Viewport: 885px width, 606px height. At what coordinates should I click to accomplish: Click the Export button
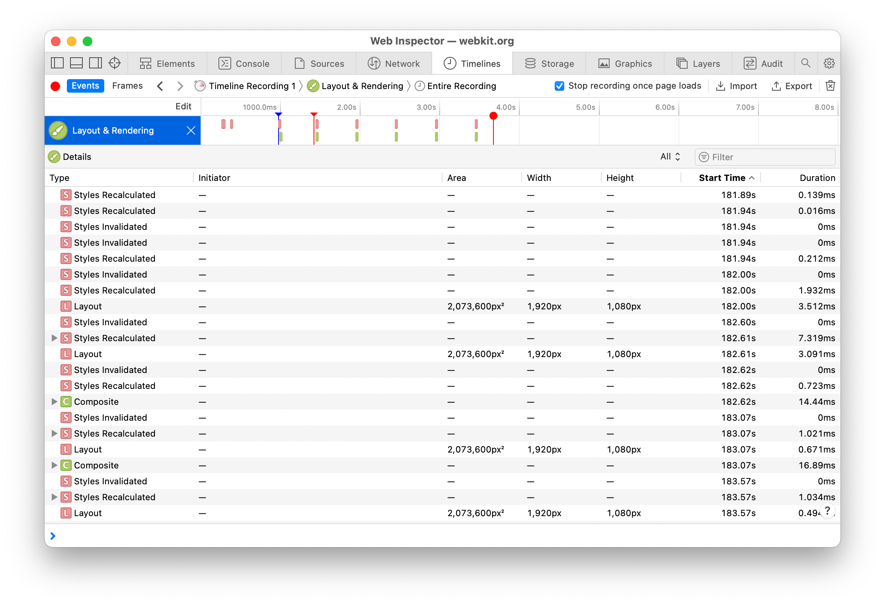(792, 86)
